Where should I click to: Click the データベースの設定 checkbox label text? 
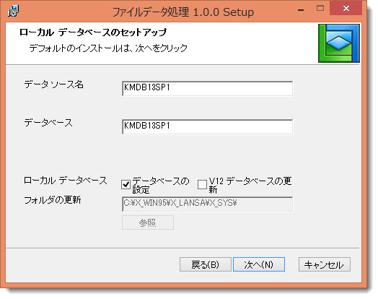click(161, 185)
